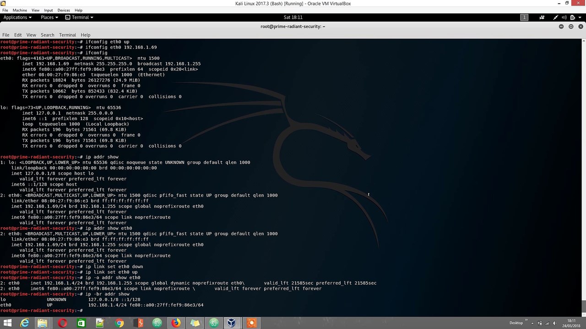Open VirtualBox Devices menu
586x329 pixels.
click(64, 10)
